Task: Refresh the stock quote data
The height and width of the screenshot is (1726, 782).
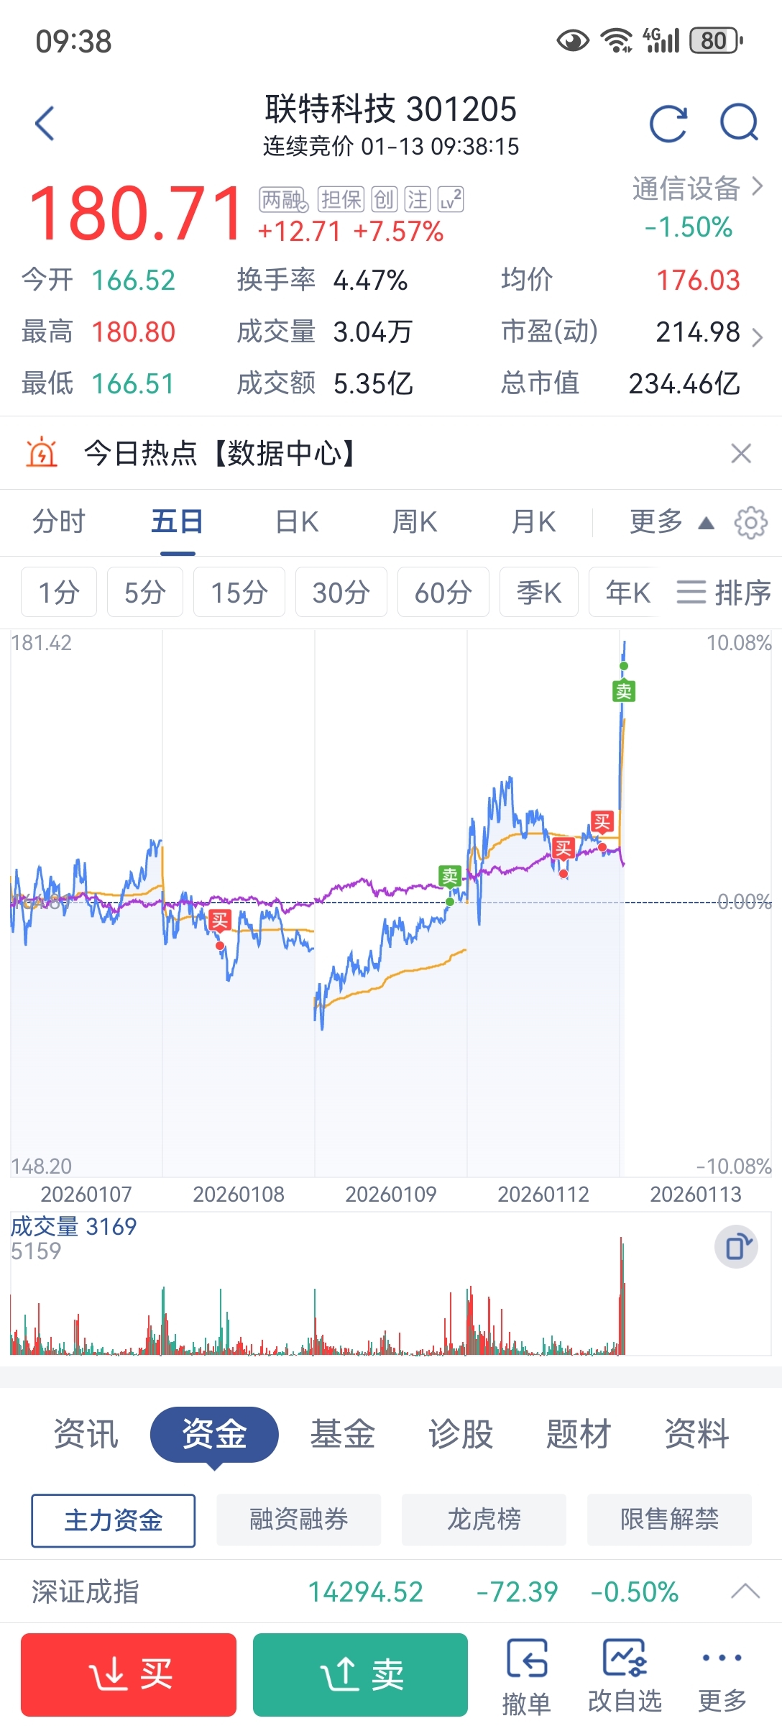Action: (x=668, y=124)
